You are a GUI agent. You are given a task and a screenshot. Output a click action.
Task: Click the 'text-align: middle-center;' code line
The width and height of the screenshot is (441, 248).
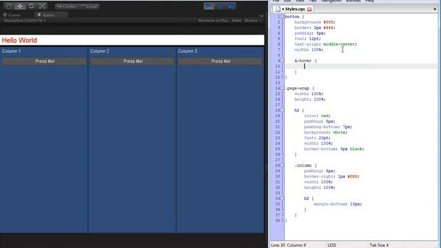click(x=325, y=44)
